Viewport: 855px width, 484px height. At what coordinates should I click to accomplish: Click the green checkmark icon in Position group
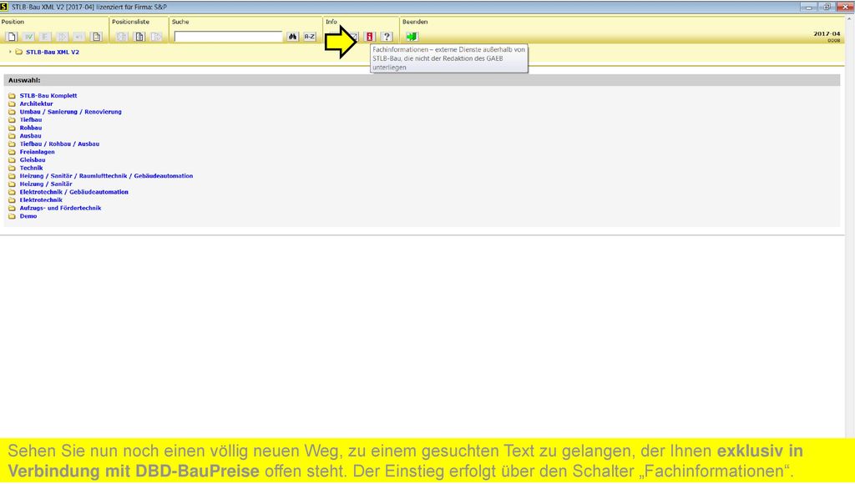point(28,37)
